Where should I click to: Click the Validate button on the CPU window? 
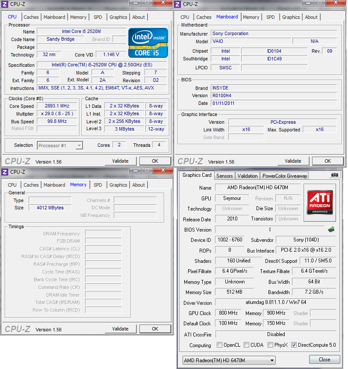coord(121,161)
